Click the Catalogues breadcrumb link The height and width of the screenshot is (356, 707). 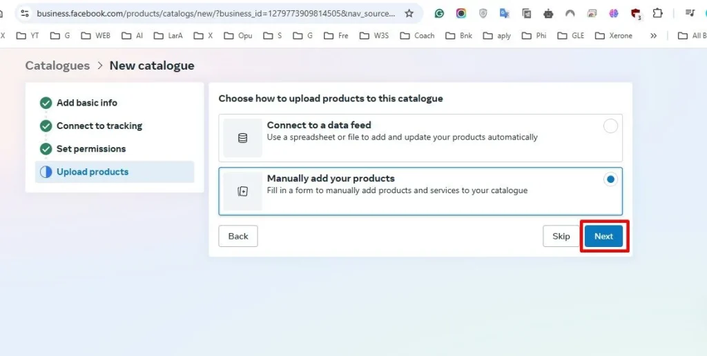click(57, 66)
